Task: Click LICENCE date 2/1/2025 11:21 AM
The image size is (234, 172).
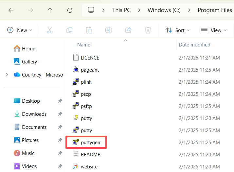Action: [199, 58]
